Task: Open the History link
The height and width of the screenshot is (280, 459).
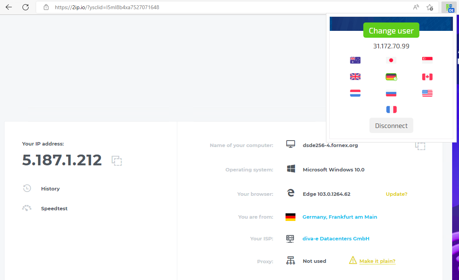Action: 50,189
